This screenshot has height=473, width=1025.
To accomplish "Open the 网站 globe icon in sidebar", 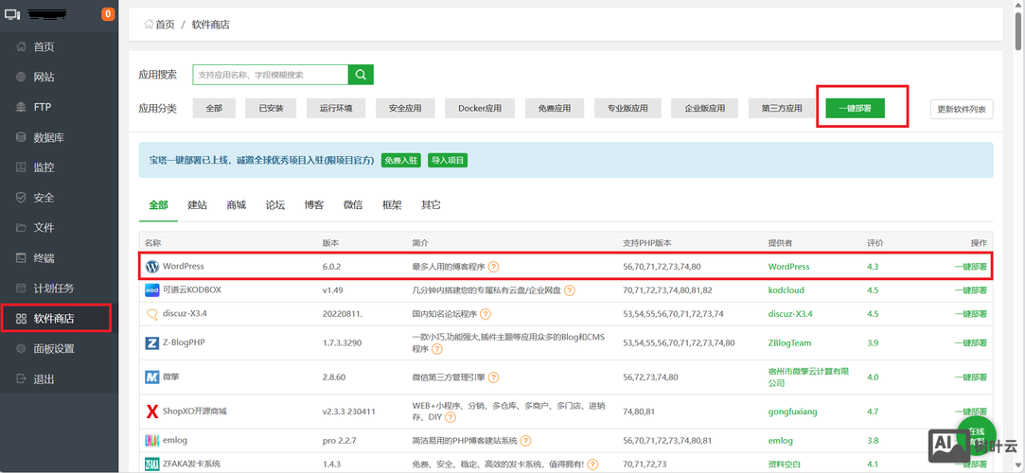I will 22,77.
